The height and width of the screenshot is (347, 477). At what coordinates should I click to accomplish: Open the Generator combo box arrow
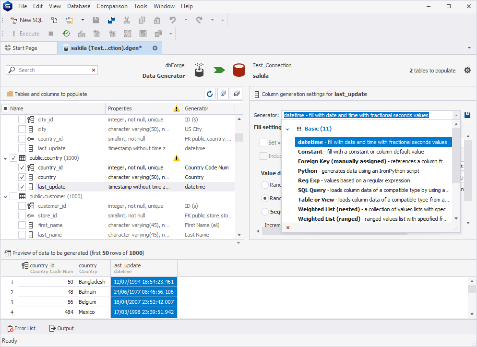point(456,115)
